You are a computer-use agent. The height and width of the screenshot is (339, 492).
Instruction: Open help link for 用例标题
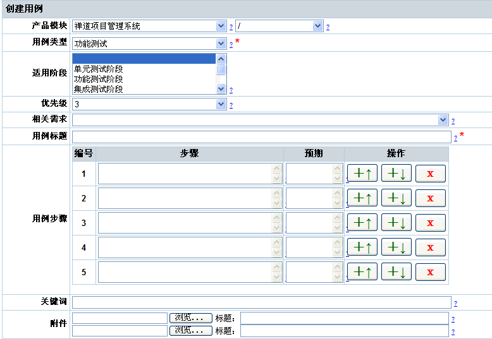pos(455,138)
